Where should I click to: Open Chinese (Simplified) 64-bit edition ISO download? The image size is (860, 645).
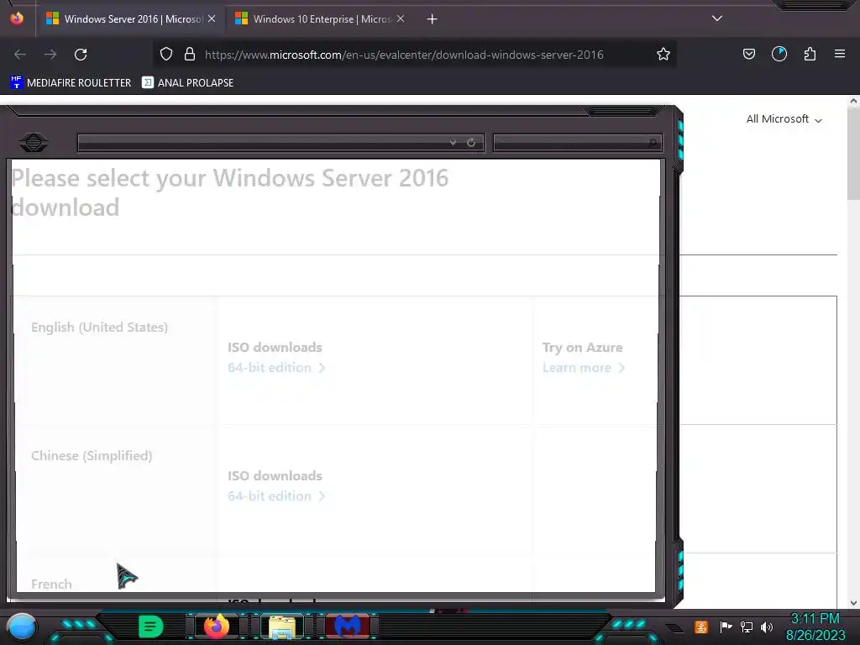(276, 496)
